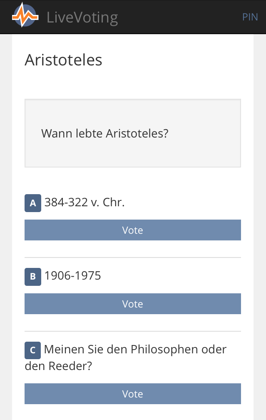Image resolution: width=266 pixels, height=420 pixels.
Task: Vote for answer B, 1906-1975
Action: tap(133, 304)
